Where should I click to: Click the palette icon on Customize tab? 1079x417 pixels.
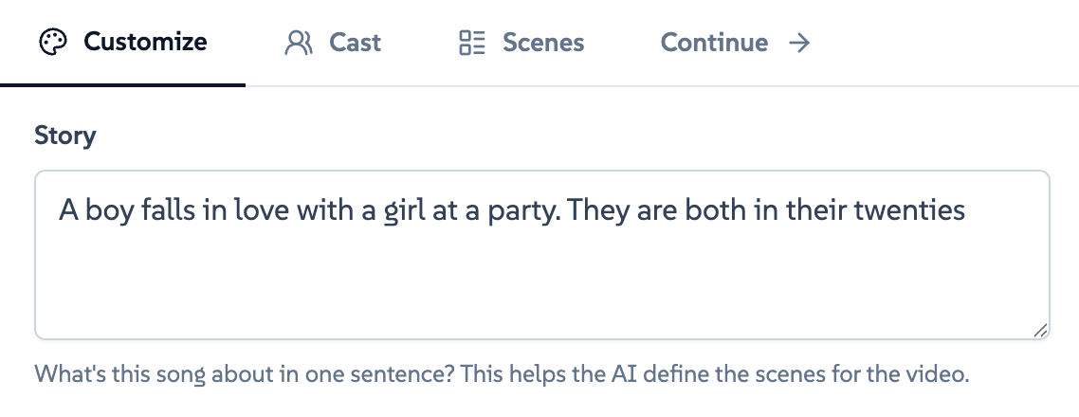point(53,43)
